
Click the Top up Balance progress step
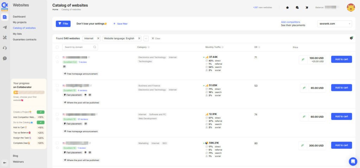click(29, 133)
